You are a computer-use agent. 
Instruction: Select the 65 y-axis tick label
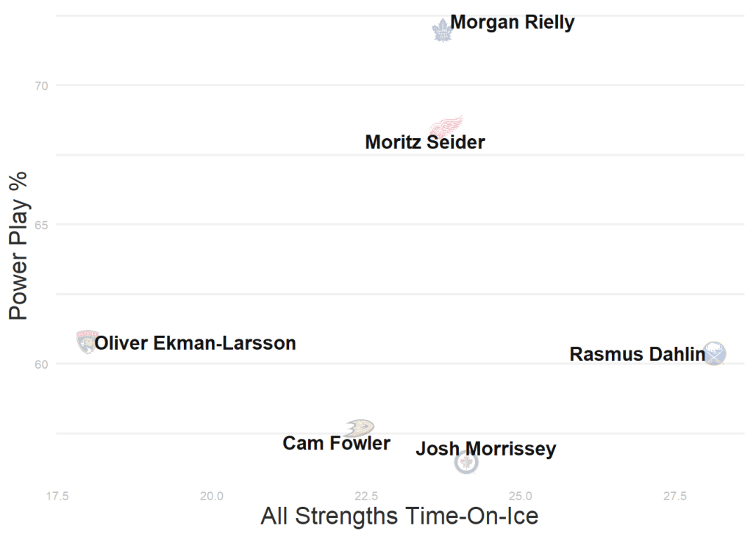[x=40, y=225]
